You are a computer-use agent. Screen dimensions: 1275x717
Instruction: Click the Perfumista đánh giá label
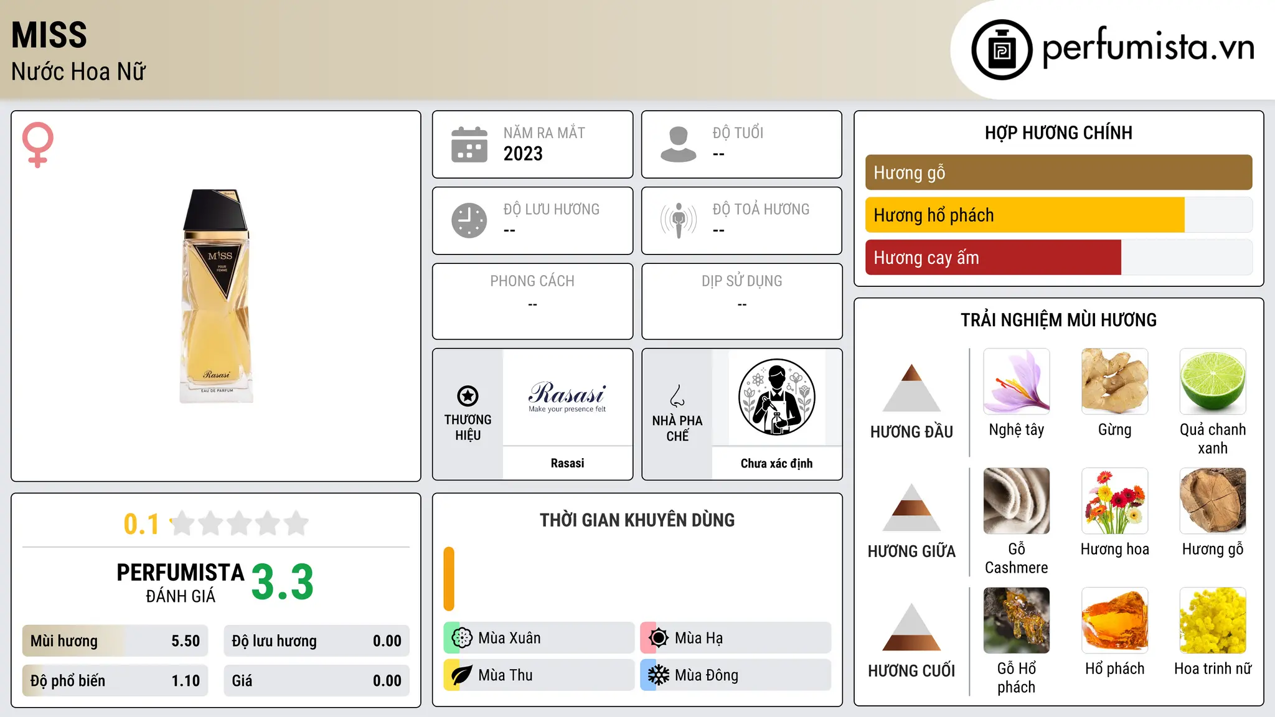point(181,583)
